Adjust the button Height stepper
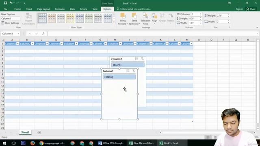Screen dimensions: 260x146 (x=201, y=19)
